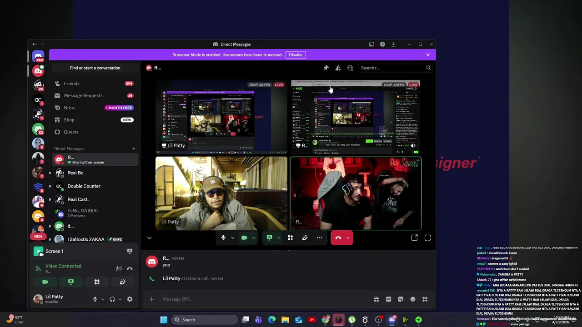Open Double Counter direct message
582x327 pixels.
(95, 186)
